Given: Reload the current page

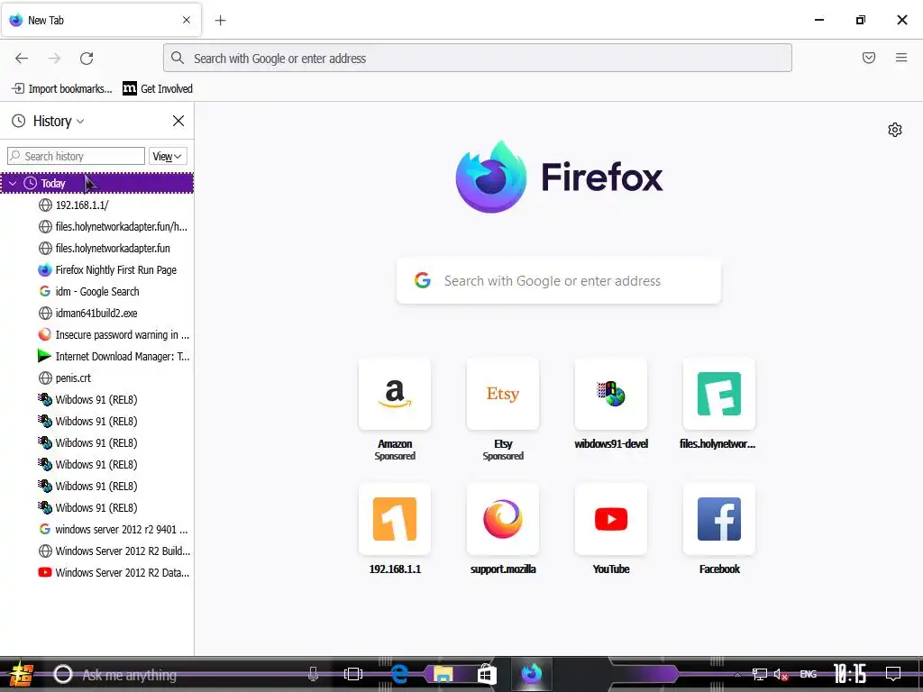Looking at the screenshot, I should tap(87, 59).
